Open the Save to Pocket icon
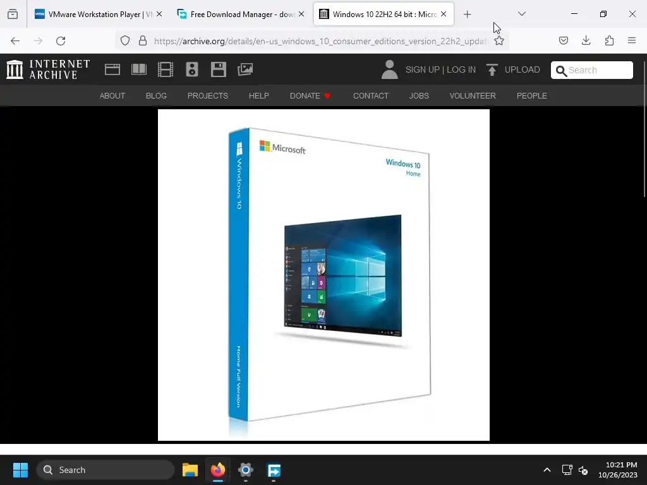The height and width of the screenshot is (485, 647). coord(564,41)
